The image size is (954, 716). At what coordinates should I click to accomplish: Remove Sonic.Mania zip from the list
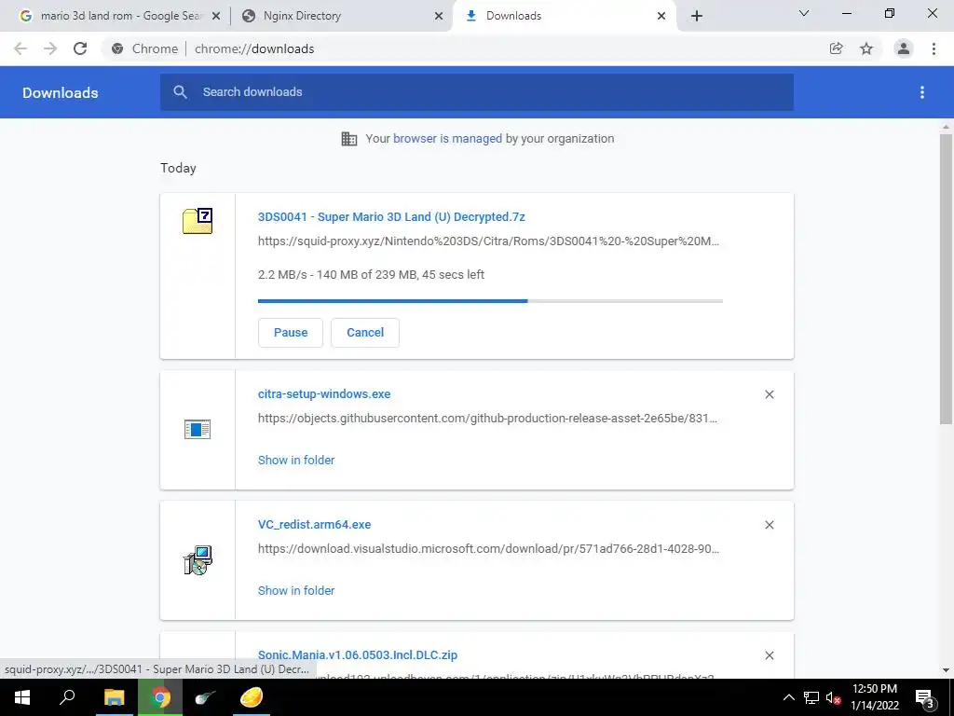pyautogui.click(x=769, y=655)
